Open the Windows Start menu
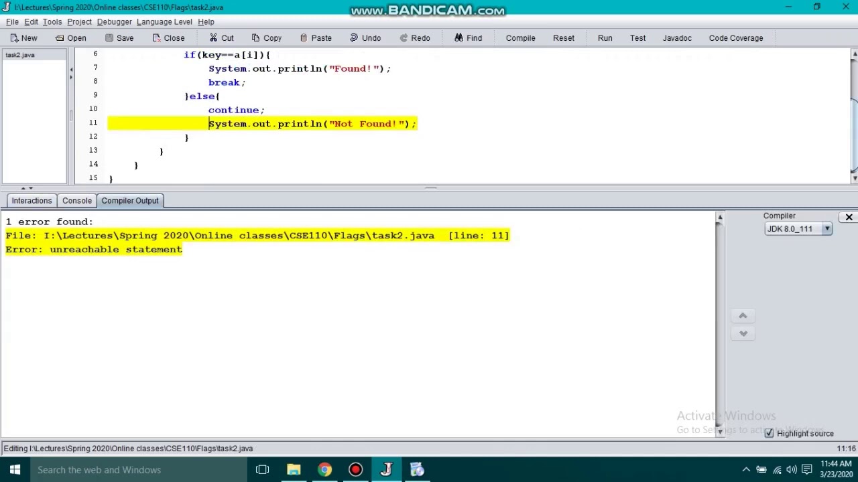This screenshot has width=858, height=482. (15, 470)
